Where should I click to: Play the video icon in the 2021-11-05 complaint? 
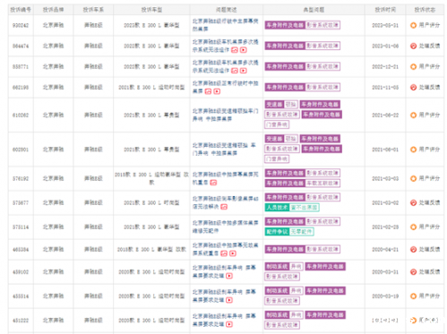coord(217,91)
